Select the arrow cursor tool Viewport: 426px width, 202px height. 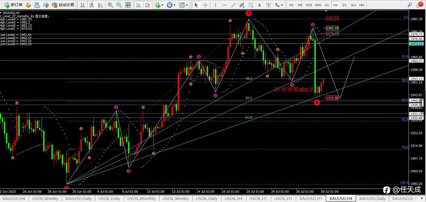click(196, 5)
